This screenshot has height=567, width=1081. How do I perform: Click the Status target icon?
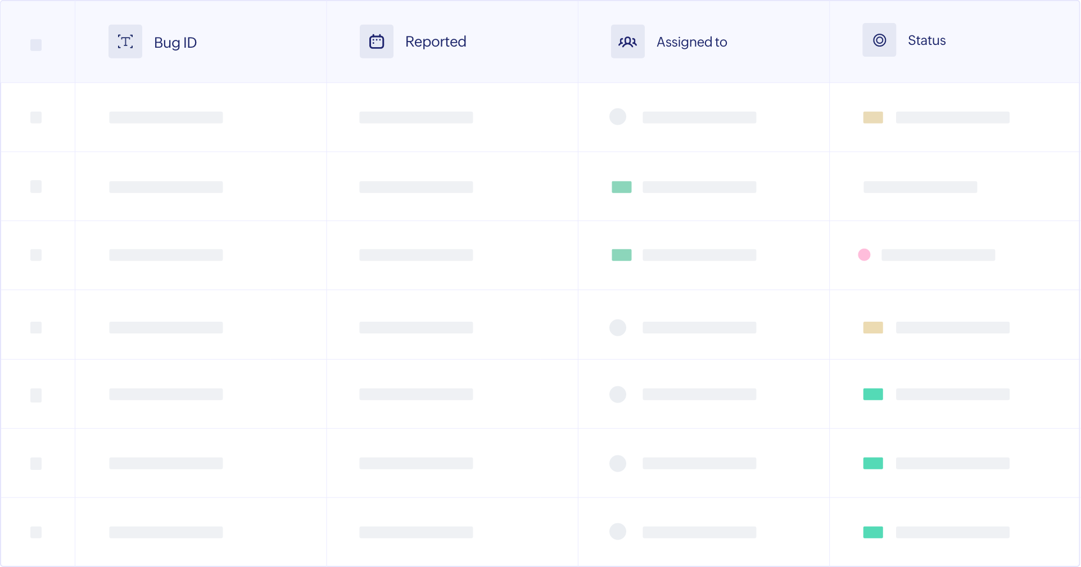[x=879, y=40]
